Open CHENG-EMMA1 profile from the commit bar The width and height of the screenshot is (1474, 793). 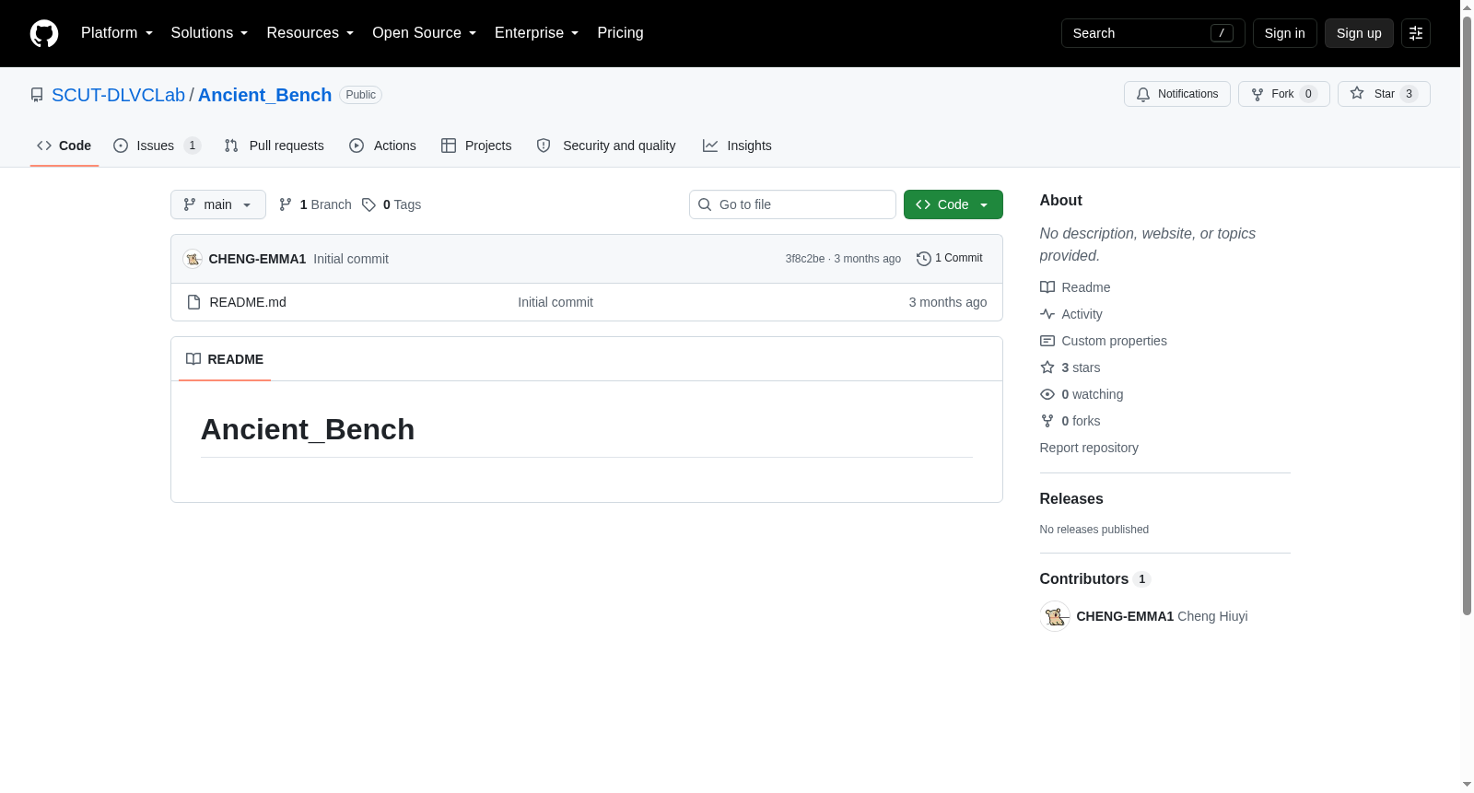(x=257, y=259)
